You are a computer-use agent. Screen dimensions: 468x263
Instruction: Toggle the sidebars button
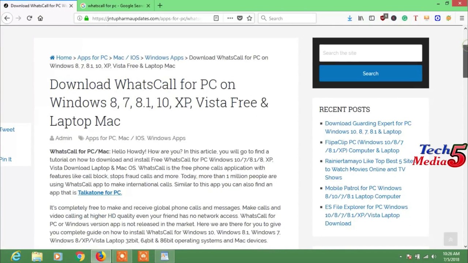(x=372, y=18)
